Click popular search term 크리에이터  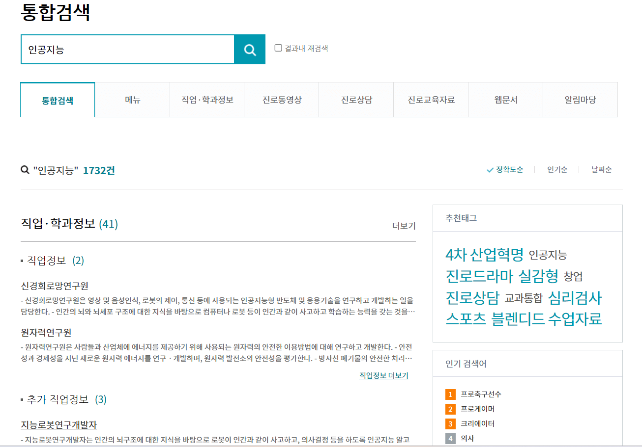pyautogui.click(x=478, y=423)
